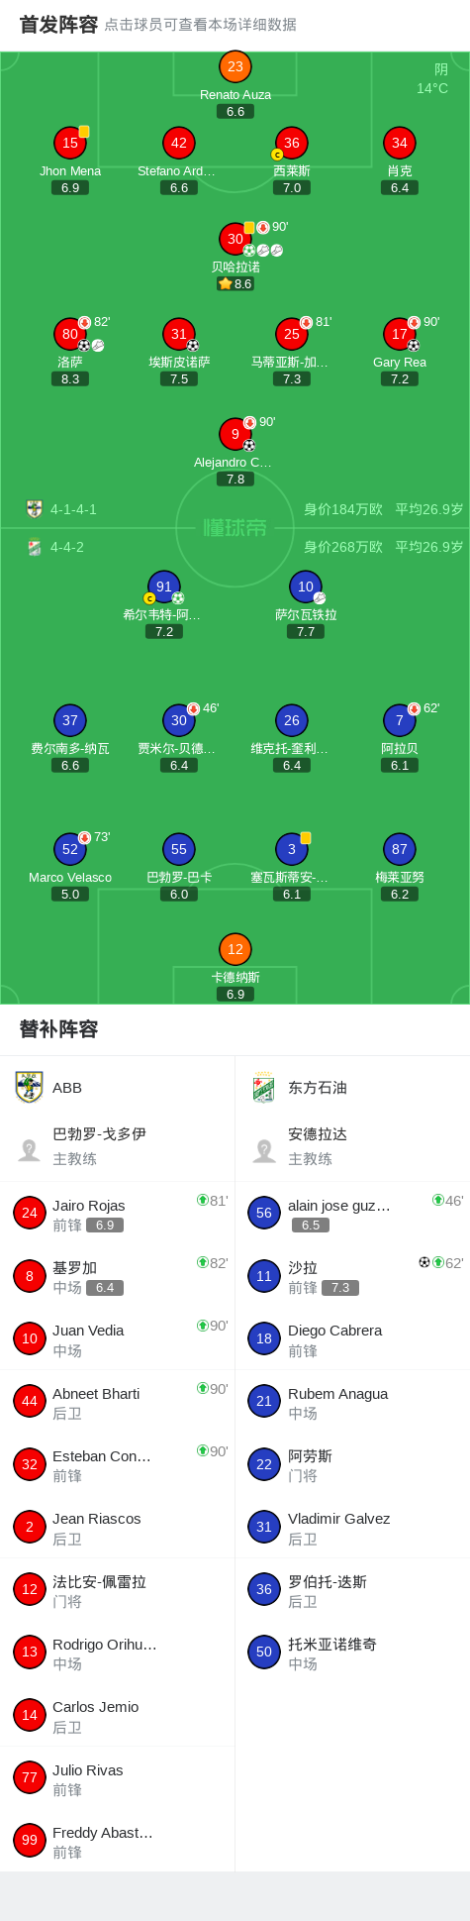This screenshot has width=470, height=1921.
Task: Tap Marco Velasco number 52 badge
Action: point(70,849)
